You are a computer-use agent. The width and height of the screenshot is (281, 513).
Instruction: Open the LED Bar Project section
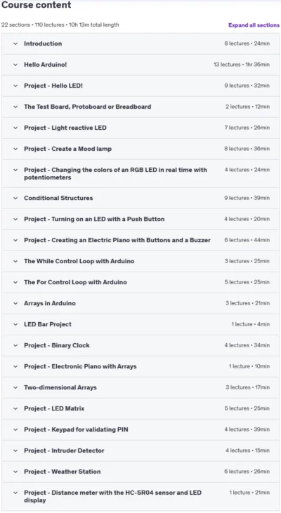[140, 324]
